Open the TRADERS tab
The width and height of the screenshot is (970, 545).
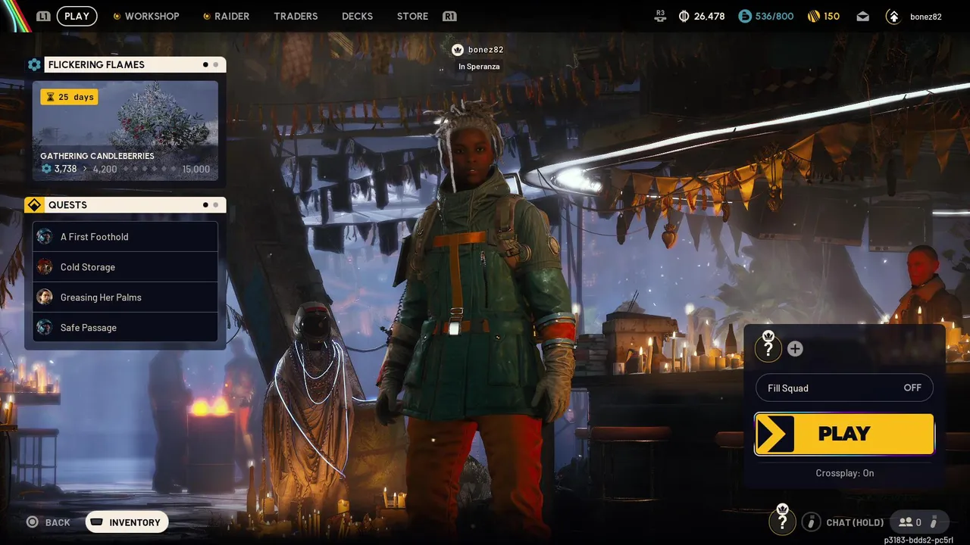point(296,16)
